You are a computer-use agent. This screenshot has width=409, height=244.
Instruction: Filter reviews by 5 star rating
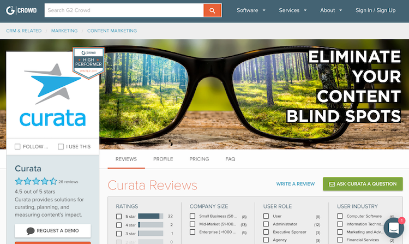(119, 216)
